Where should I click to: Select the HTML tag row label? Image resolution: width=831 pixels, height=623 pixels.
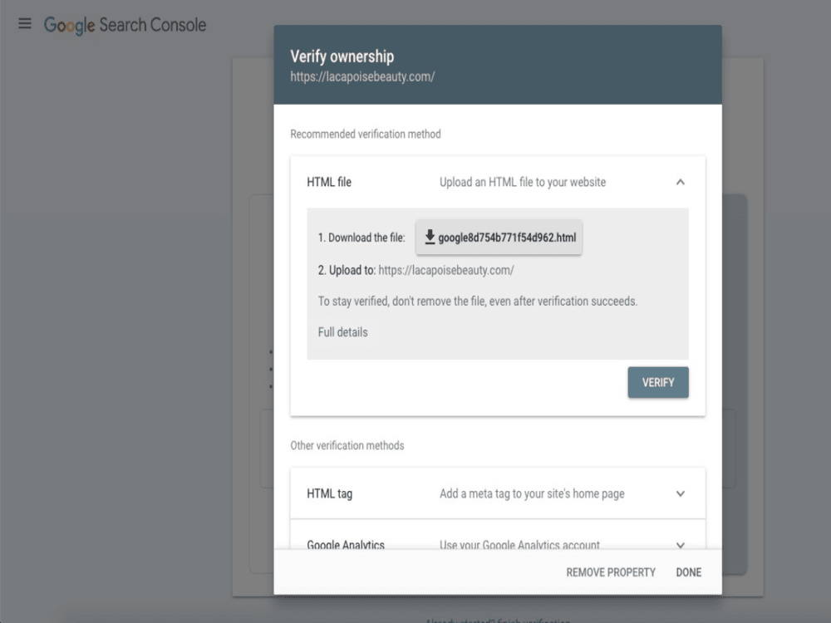[x=330, y=493]
